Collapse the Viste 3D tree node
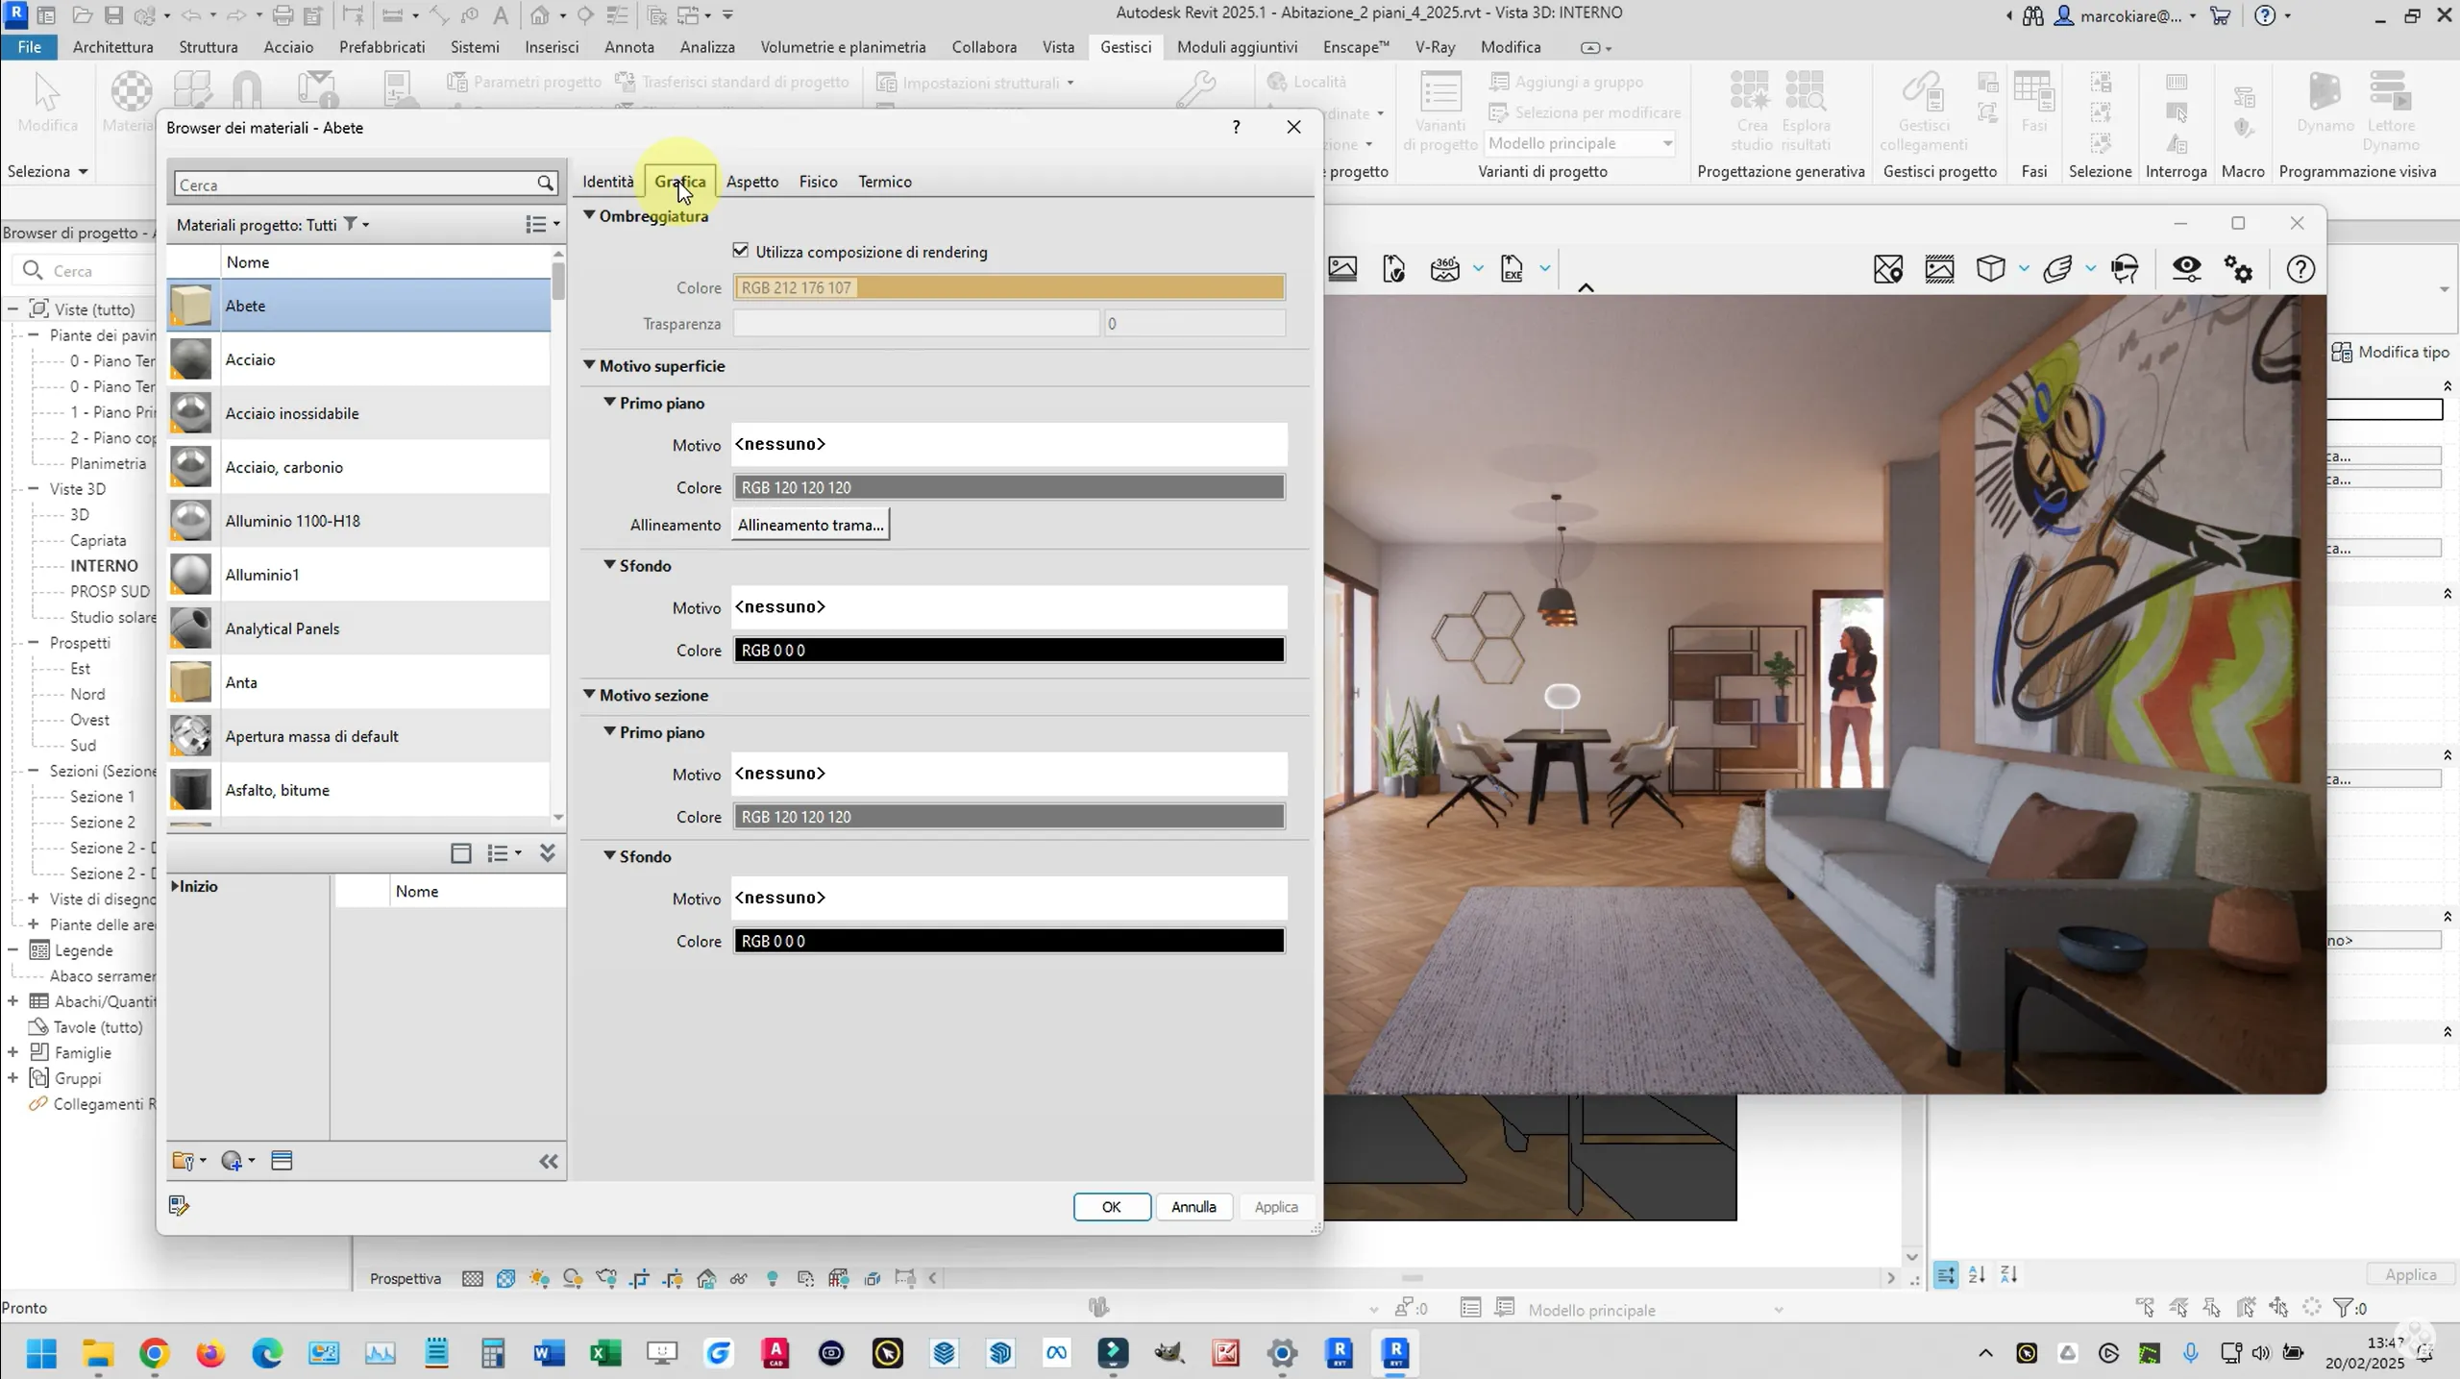The width and height of the screenshot is (2460, 1379). [34, 489]
